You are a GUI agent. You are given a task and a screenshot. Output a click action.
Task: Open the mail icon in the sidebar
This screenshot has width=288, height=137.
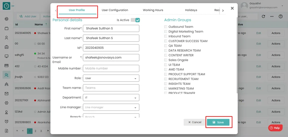click(x=6, y=93)
